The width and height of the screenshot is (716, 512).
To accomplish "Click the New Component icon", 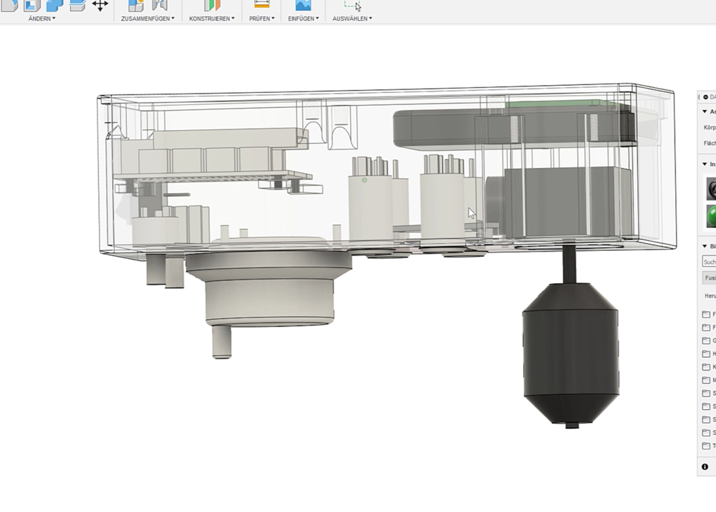I will (136, 5).
